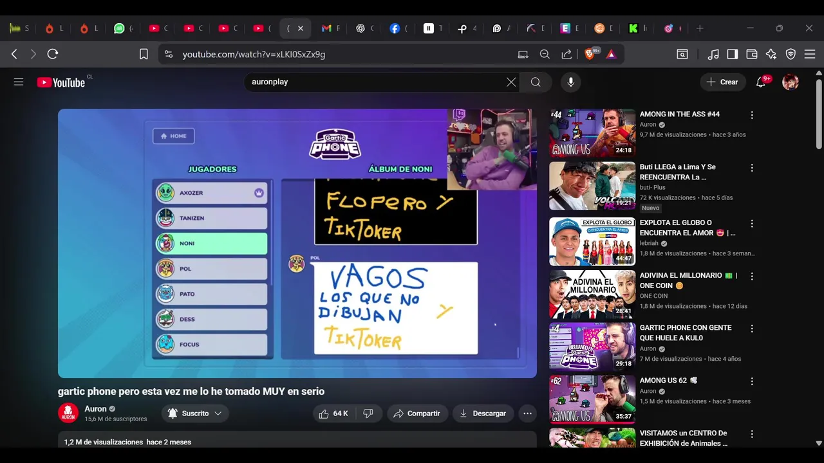
Task: Open 'AMONG IN THE ASS #44' title
Action: point(680,114)
